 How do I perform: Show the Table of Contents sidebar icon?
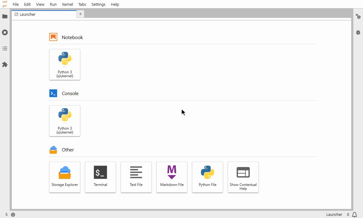pyautogui.click(x=5, y=48)
